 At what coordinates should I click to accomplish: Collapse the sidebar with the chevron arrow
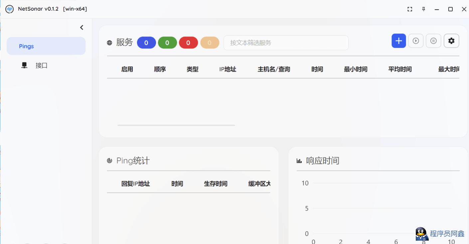click(81, 28)
